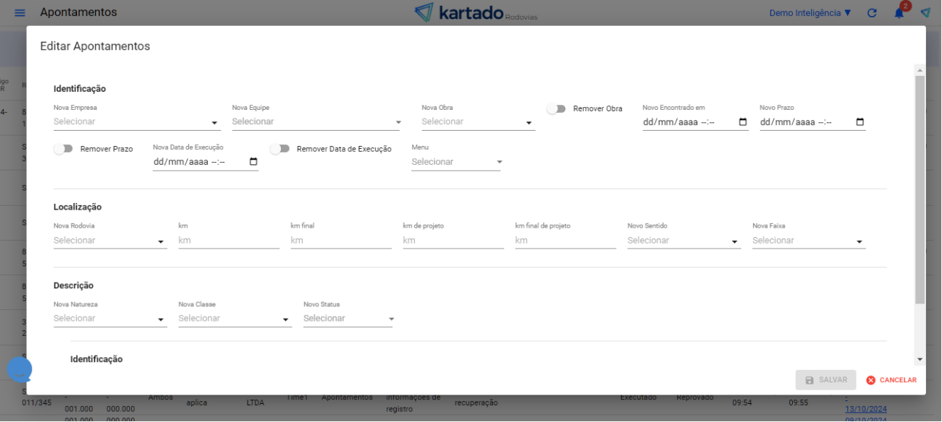Open the hamburger navigation menu

coord(20,13)
